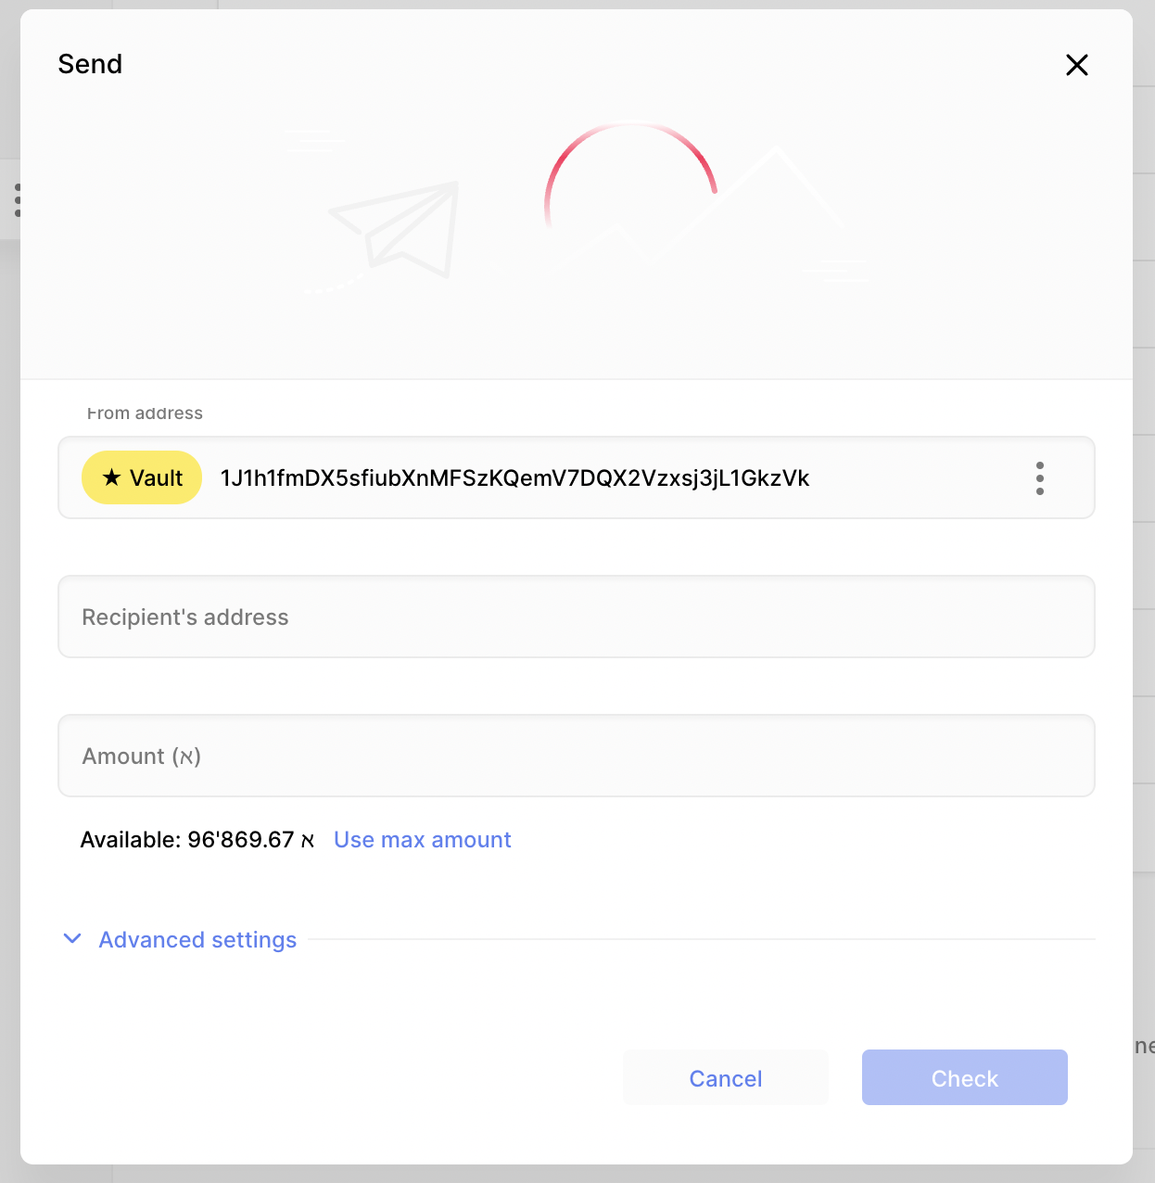
Task: Open the Send dialog title area
Action: 90,63
